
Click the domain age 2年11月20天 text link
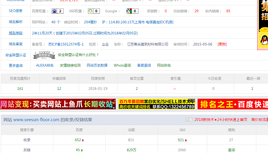(x=85, y=33)
